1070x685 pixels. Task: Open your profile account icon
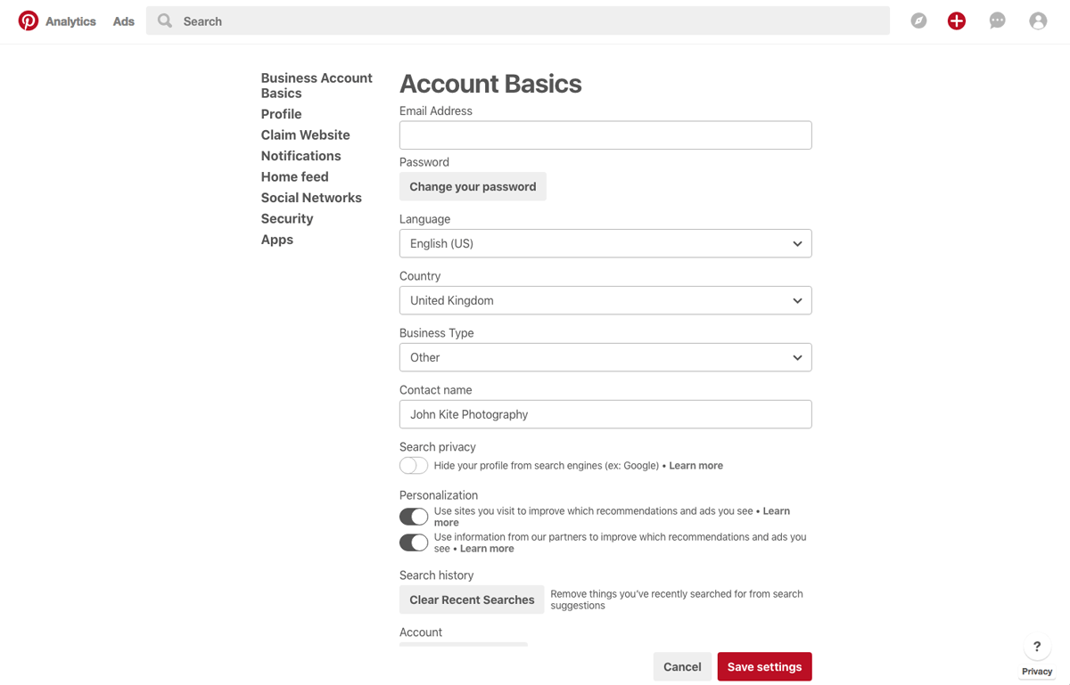[x=1038, y=20]
